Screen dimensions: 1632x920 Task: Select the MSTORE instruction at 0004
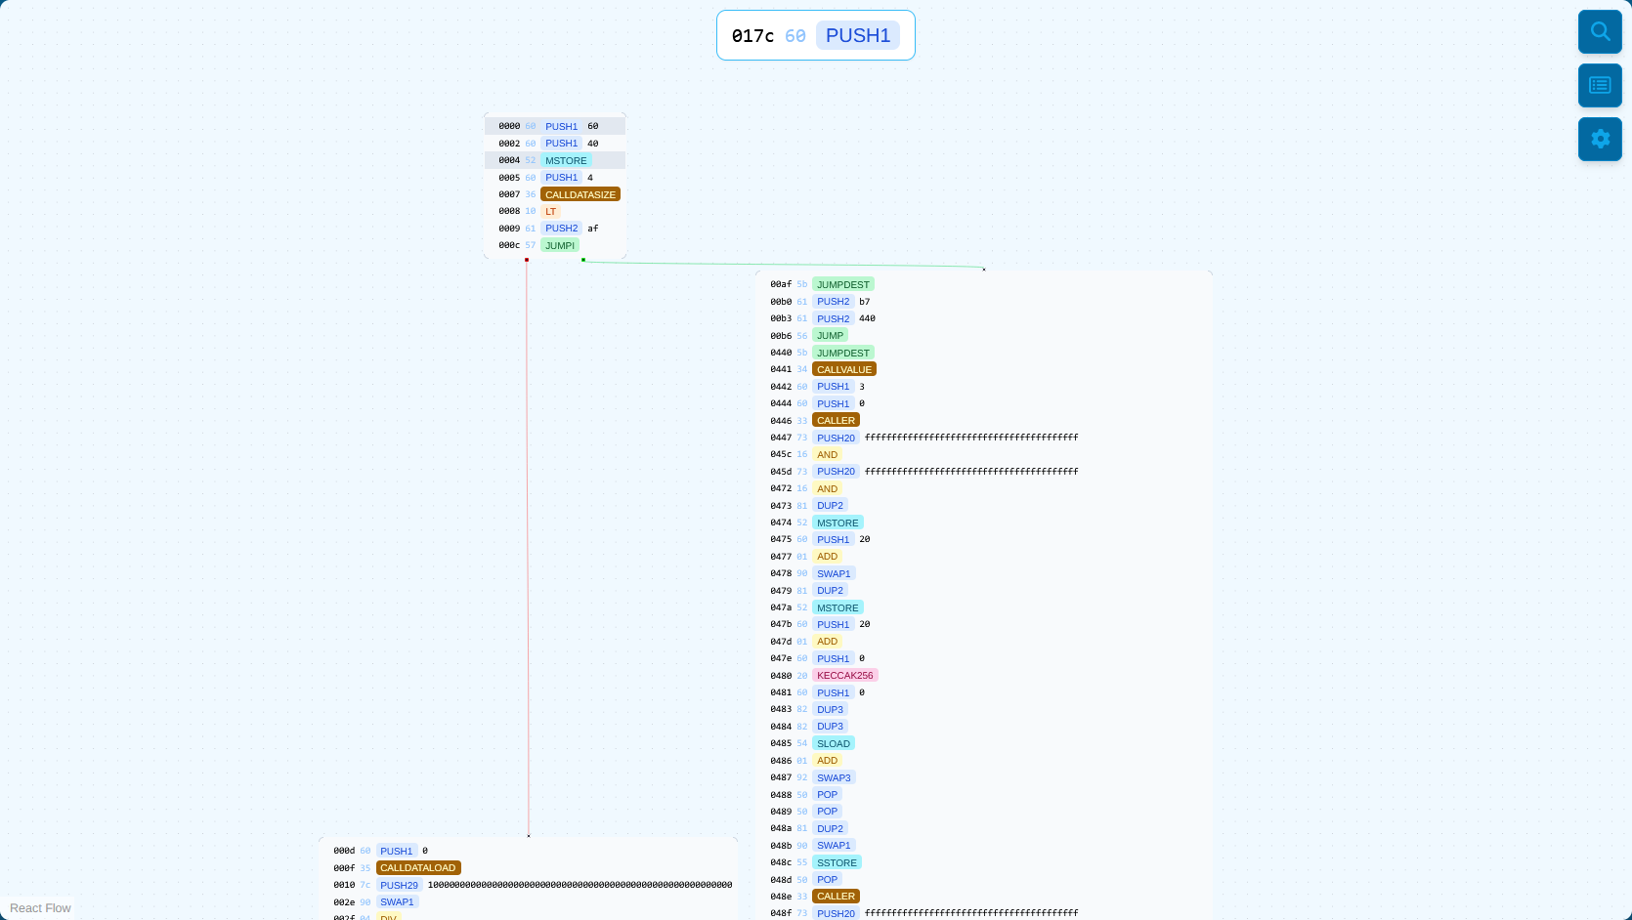(x=566, y=160)
